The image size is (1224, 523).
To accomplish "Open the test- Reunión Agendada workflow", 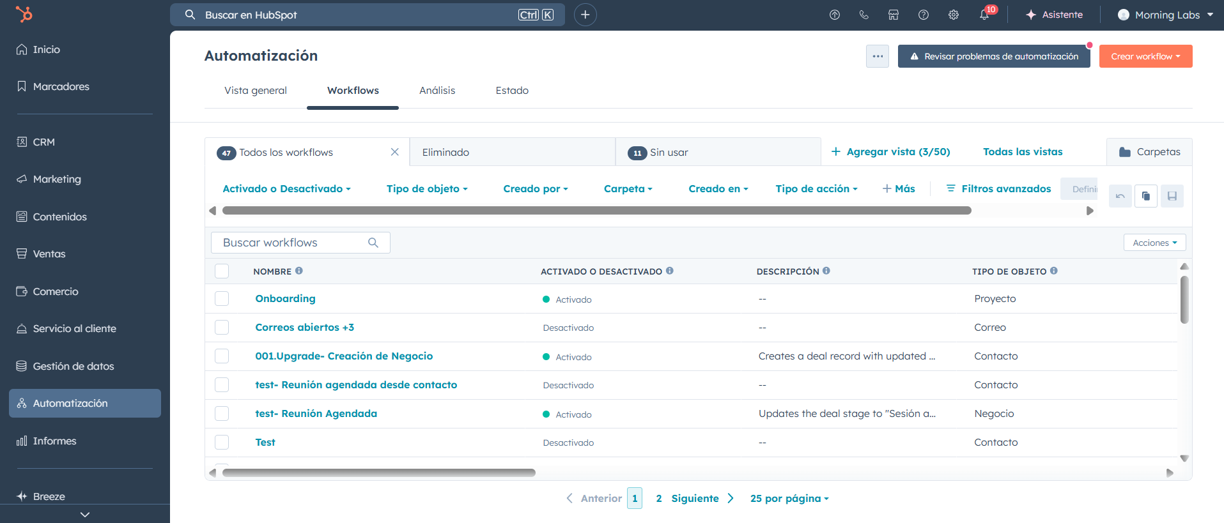I will (x=316, y=414).
